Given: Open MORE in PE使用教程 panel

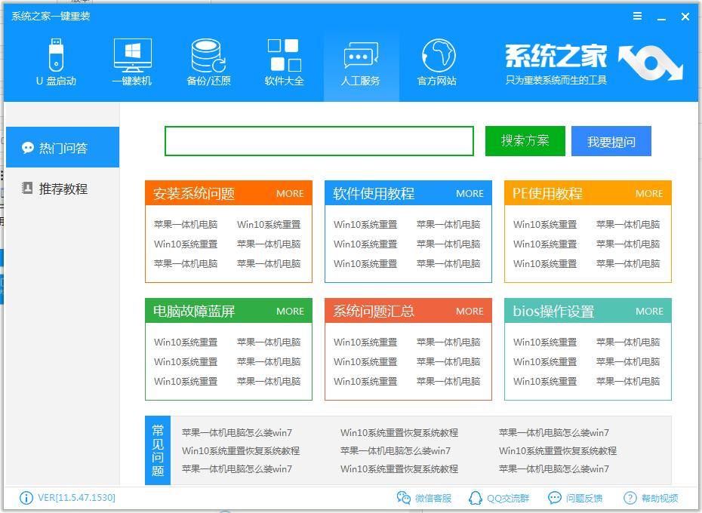Looking at the screenshot, I should [649, 193].
